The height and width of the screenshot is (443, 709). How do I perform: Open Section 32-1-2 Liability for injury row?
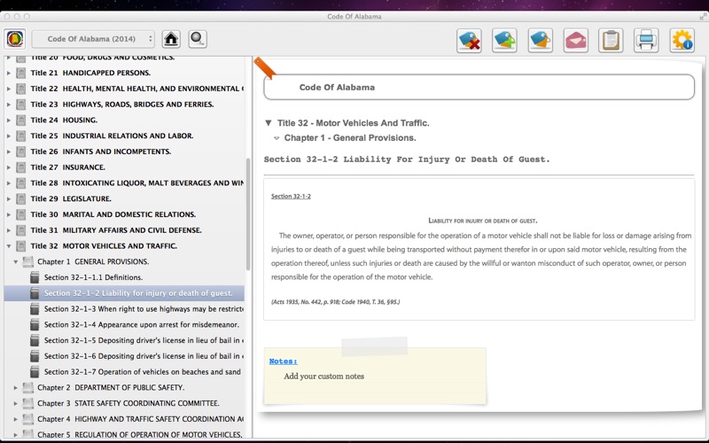pos(124,293)
